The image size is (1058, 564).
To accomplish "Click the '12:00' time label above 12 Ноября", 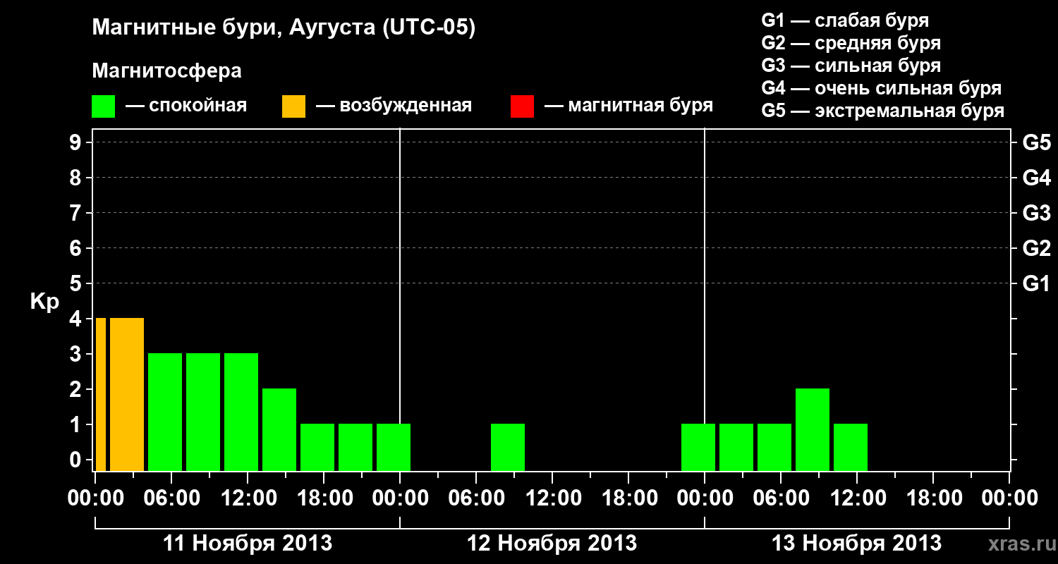I will click(552, 498).
